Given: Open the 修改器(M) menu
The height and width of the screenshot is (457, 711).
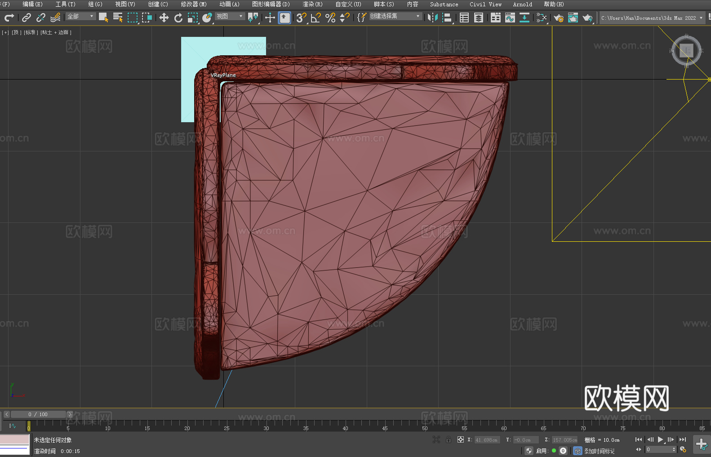Looking at the screenshot, I should coord(194,4).
